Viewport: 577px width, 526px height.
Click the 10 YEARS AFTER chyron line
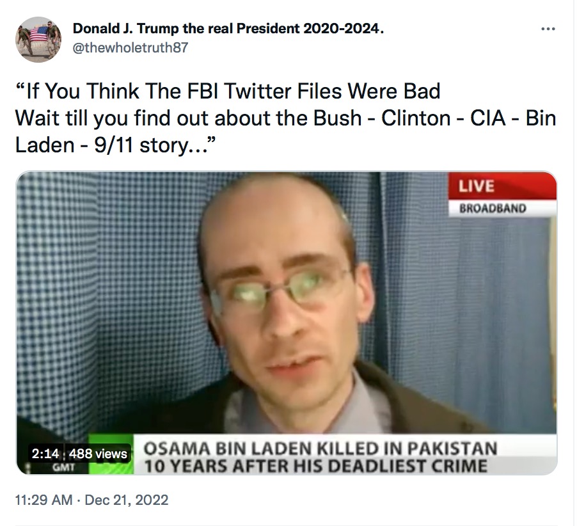coord(316,466)
